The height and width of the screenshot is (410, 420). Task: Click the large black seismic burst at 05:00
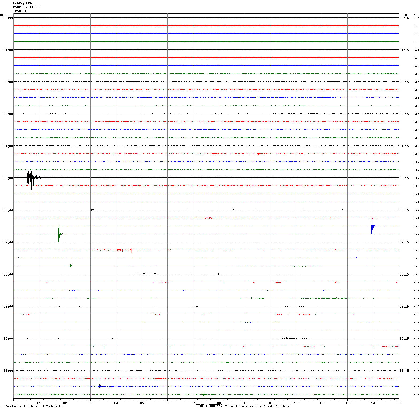tap(31, 178)
